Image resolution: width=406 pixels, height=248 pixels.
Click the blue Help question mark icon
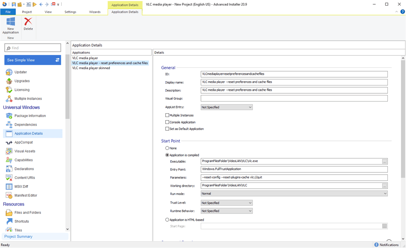(x=403, y=12)
